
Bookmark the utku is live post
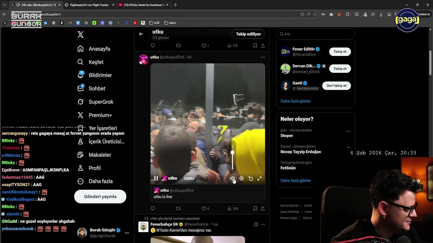tap(255, 209)
